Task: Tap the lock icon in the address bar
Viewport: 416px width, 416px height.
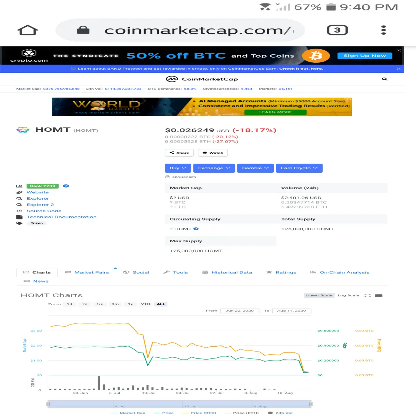Action: pyautogui.click(x=83, y=30)
